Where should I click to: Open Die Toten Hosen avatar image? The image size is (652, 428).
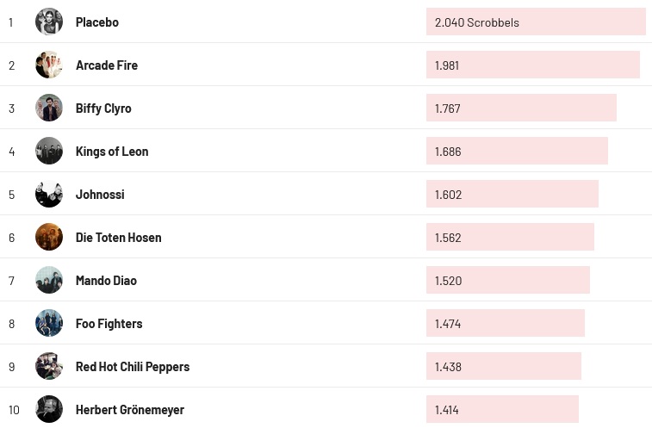[x=49, y=237]
